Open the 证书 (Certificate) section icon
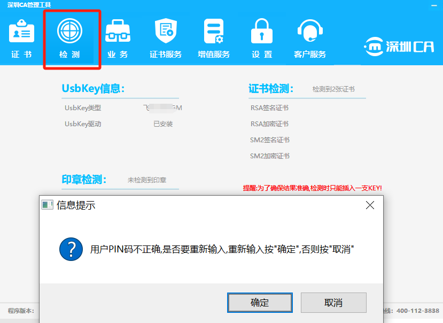Image resolution: width=443 pixels, height=323 pixels. click(21, 32)
